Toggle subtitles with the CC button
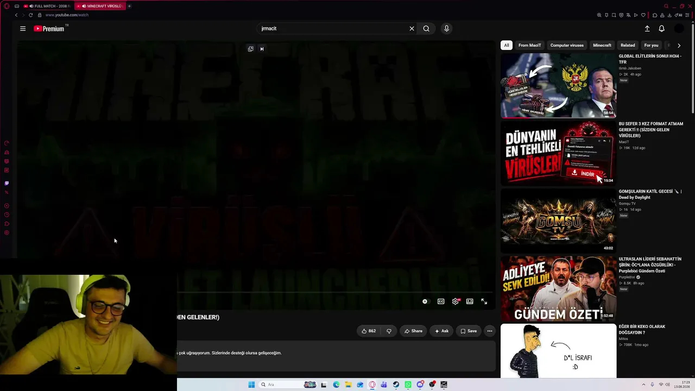The width and height of the screenshot is (695, 391). coord(441,301)
